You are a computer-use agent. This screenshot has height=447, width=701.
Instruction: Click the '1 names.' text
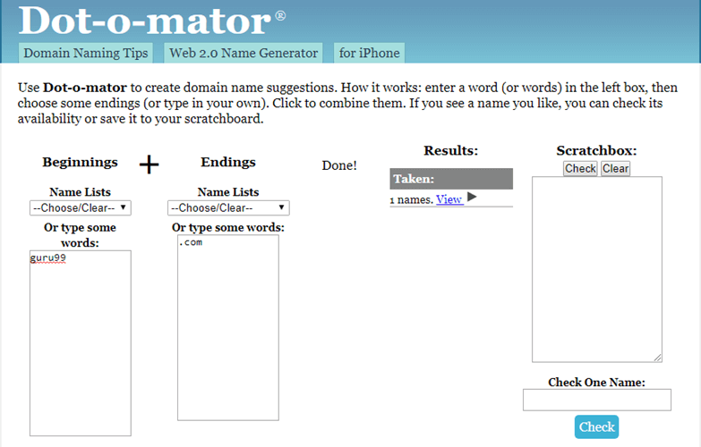[x=411, y=199]
